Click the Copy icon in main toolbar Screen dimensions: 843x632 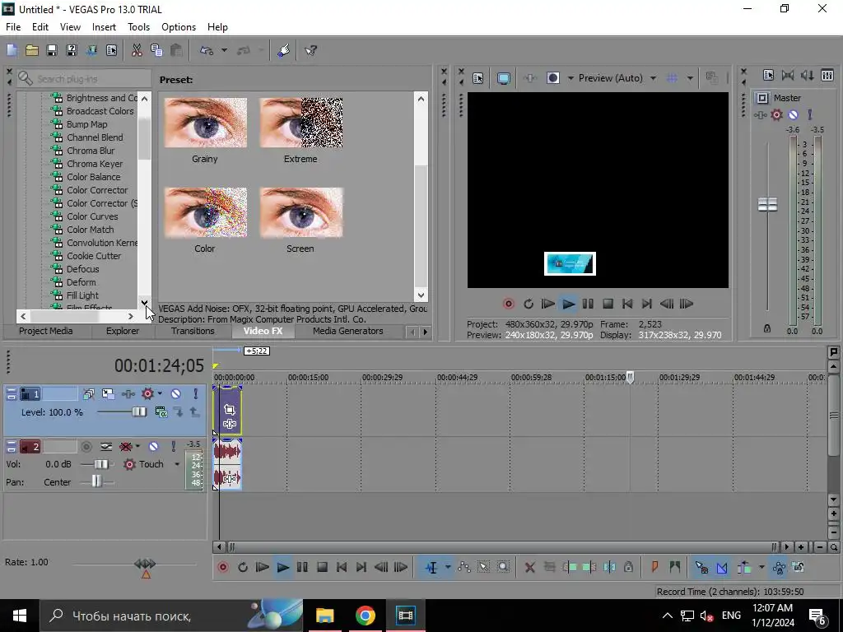tap(156, 50)
